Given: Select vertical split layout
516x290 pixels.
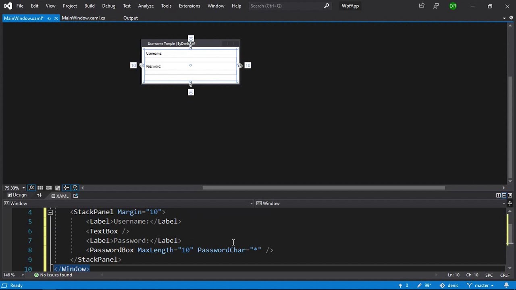Looking at the screenshot, I should pyautogui.click(x=498, y=195).
